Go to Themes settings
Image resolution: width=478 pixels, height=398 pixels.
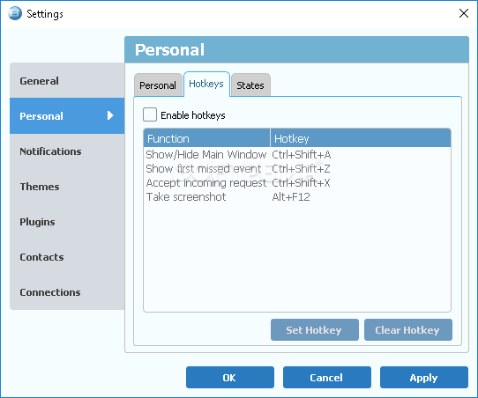tap(67, 187)
